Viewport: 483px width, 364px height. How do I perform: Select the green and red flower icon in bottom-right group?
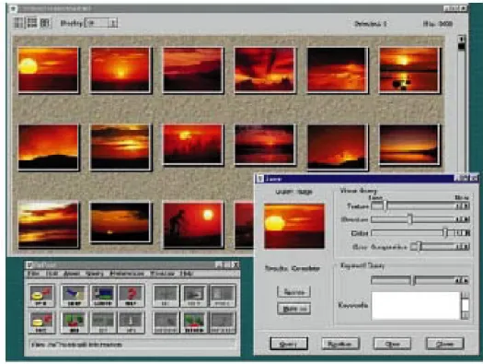[194, 322]
